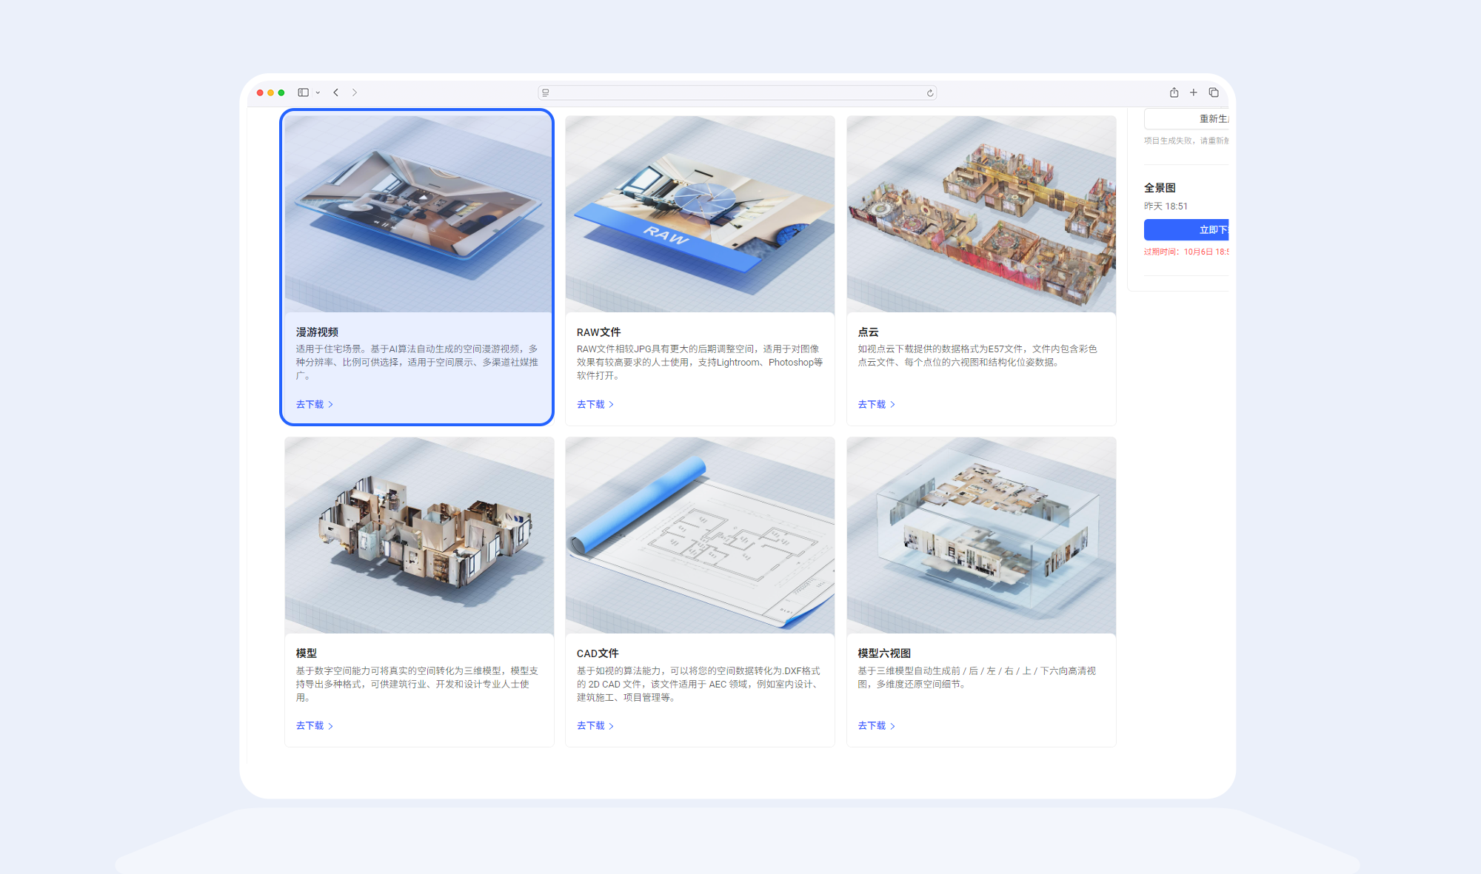This screenshot has width=1481, height=874.
Task: Click the 漫游视频 title text
Action: 317,332
